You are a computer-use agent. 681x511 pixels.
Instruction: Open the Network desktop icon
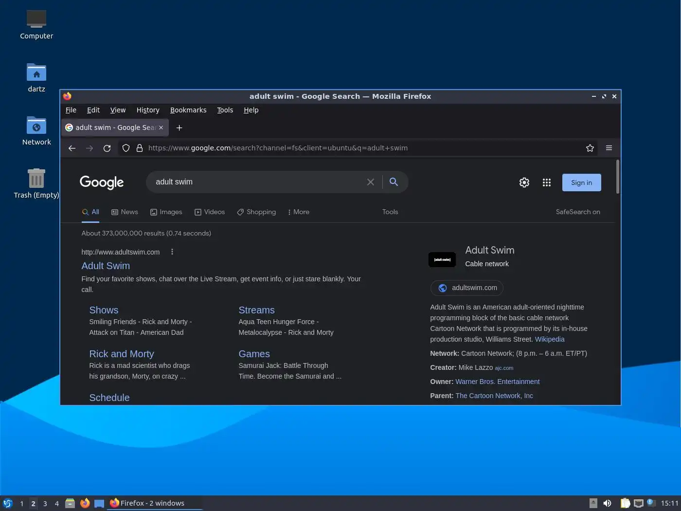click(x=36, y=130)
